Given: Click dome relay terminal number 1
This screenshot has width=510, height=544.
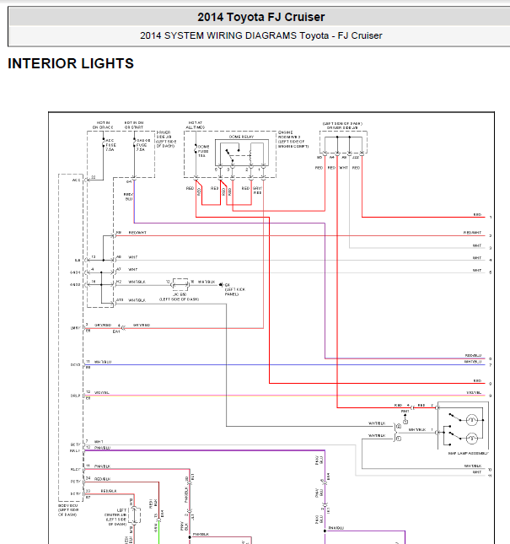Looking at the screenshot, I should pyautogui.click(x=259, y=170).
